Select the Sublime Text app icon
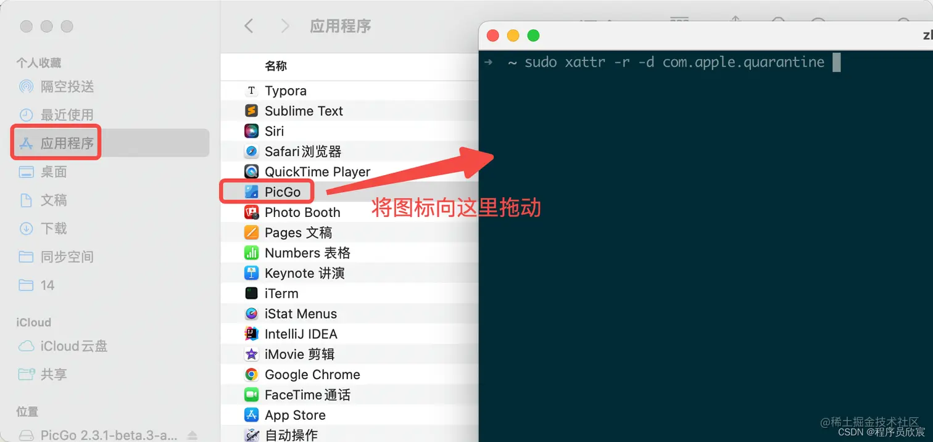Viewport: 933px width, 442px height. [251, 110]
